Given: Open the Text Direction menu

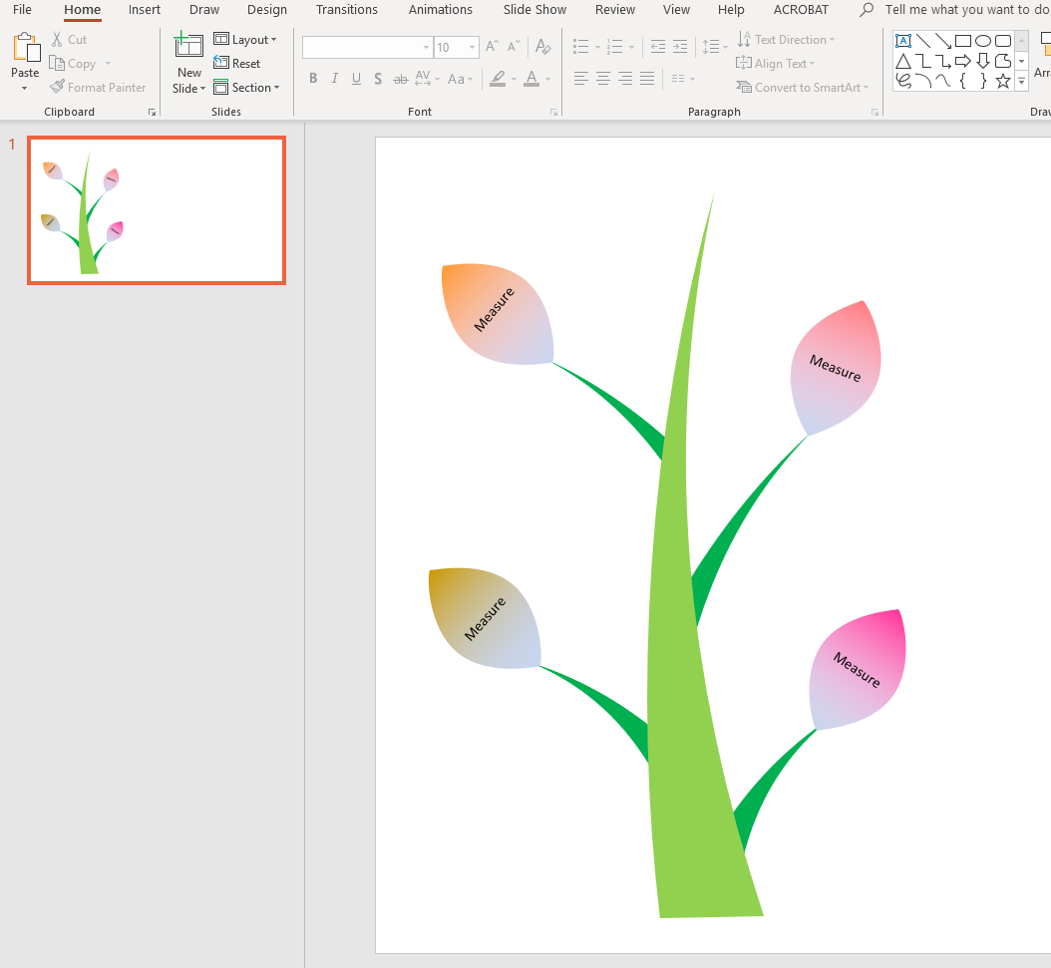Looking at the screenshot, I should coord(786,40).
